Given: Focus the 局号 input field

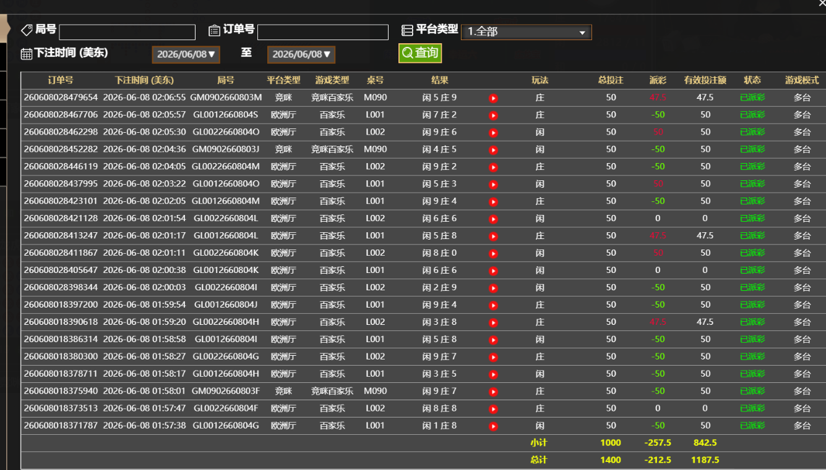Looking at the screenshot, I should (127, 32).
